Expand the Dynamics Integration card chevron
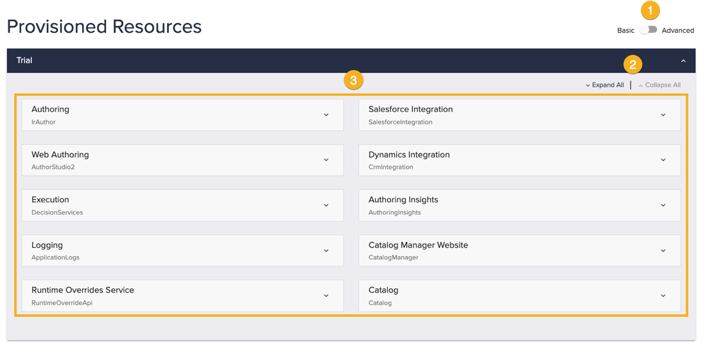This screenshot has height=353, width=705. pos(663,160)
